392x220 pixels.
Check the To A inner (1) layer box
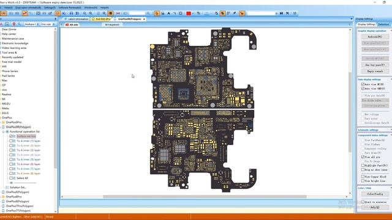pyautogui.click(x=11, y=141)
